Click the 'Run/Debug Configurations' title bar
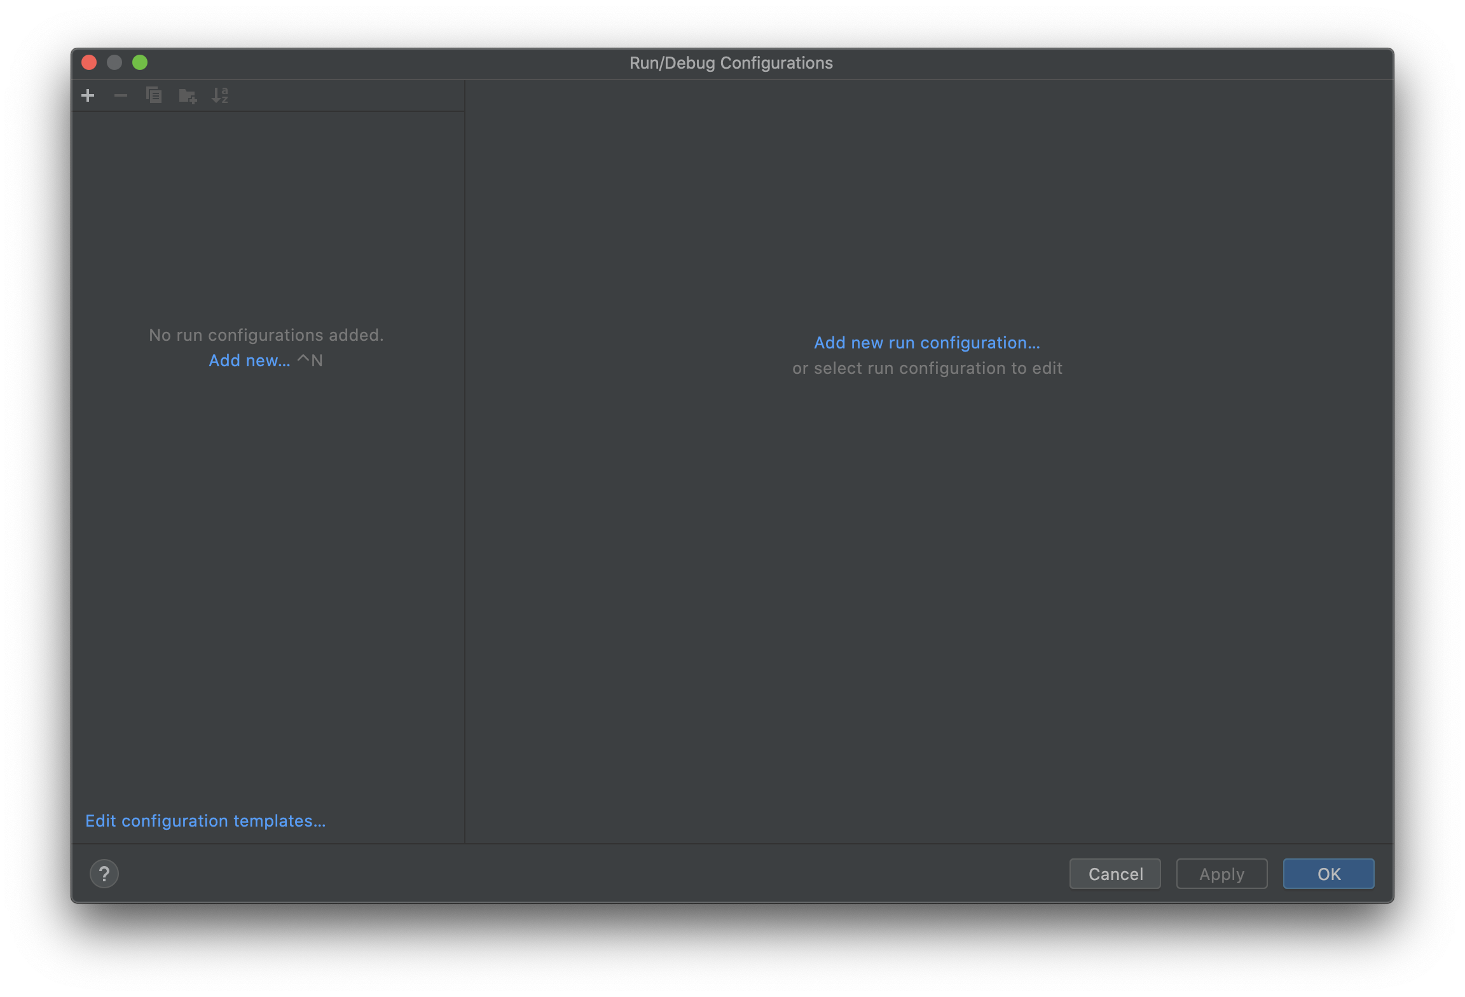Screen dimensions: 1465x997 click(731, 63)
